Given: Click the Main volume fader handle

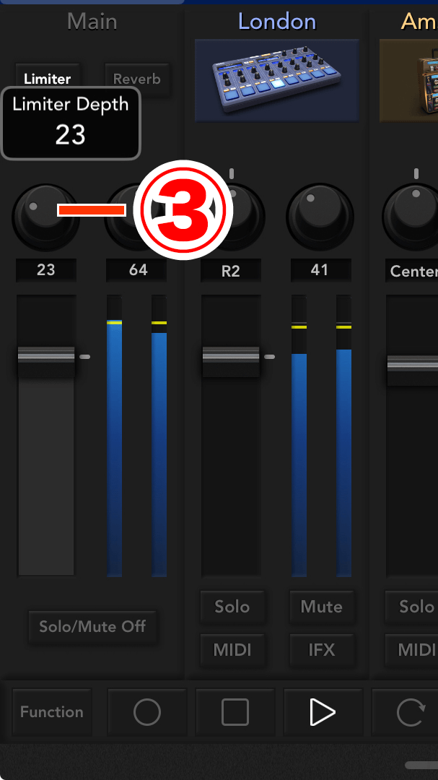Looking at the screenshot, I should [46, 360].
